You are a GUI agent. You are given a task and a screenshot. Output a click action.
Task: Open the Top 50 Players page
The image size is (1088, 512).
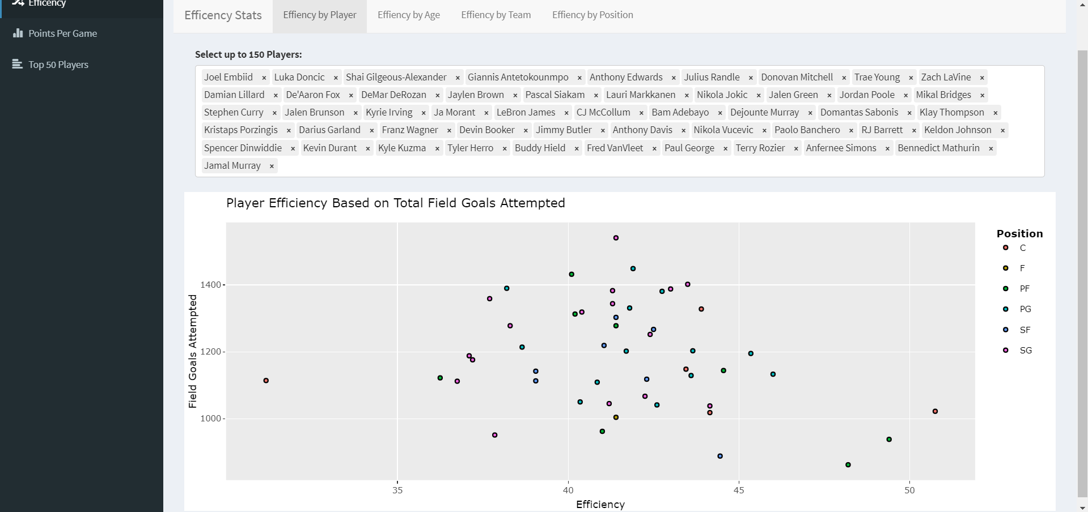coord(58,65)
